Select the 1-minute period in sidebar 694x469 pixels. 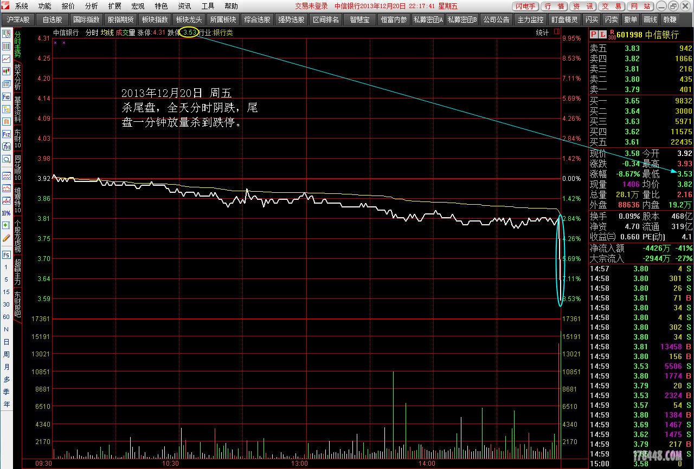7,268
